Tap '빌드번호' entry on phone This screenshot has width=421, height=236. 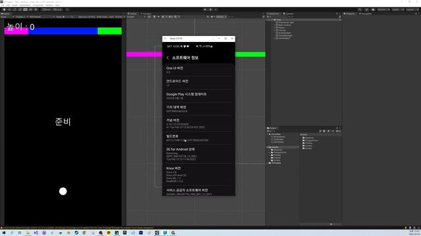(x=199, y=138)
